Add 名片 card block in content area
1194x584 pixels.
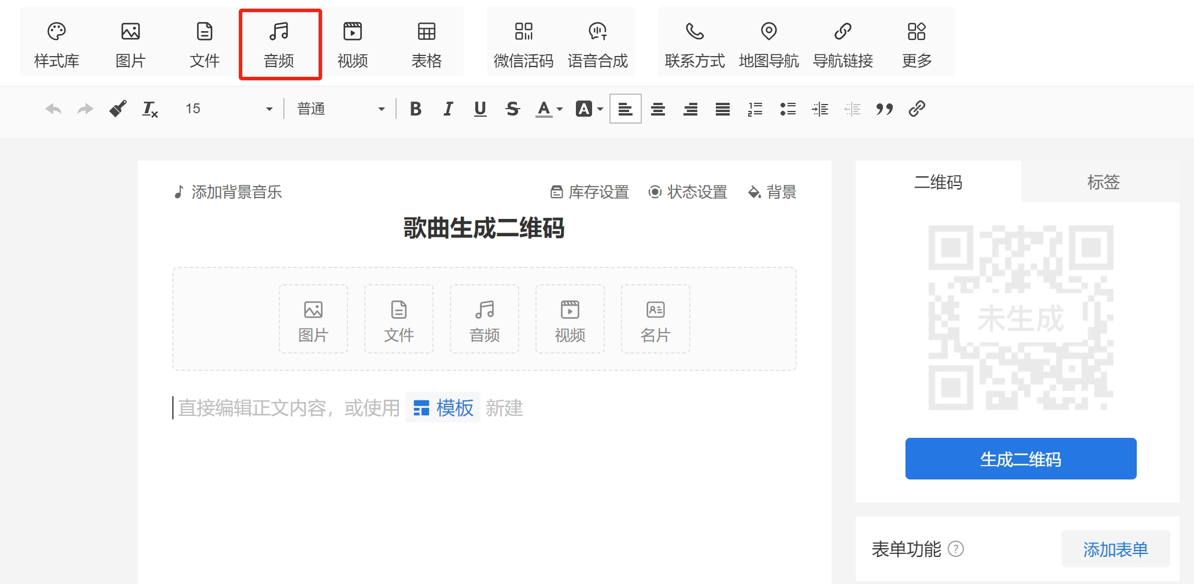[656, 319]
